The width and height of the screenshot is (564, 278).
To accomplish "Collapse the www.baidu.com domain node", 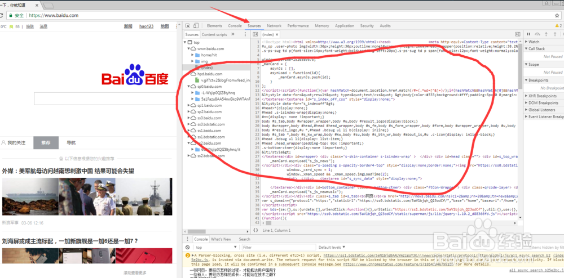I will [189, 48].
